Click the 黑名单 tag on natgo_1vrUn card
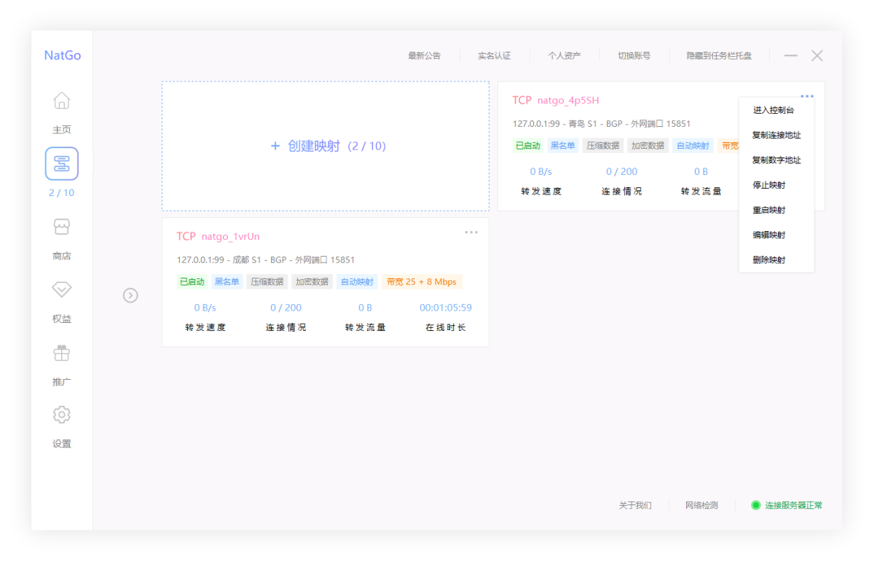The width and height of the screenshot is (874, 562). coord(227,281)
